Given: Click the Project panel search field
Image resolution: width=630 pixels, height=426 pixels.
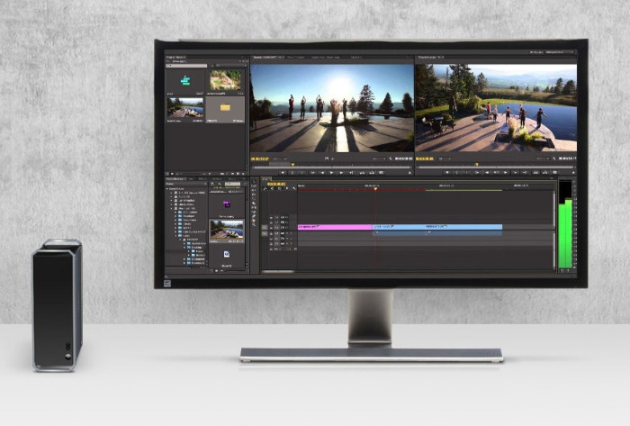Looking at the screenshot, I should point(186,66).
